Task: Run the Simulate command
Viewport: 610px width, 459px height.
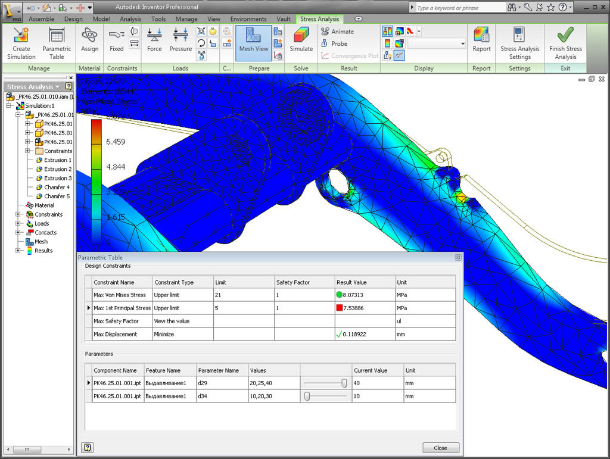Action: point(301,39)
